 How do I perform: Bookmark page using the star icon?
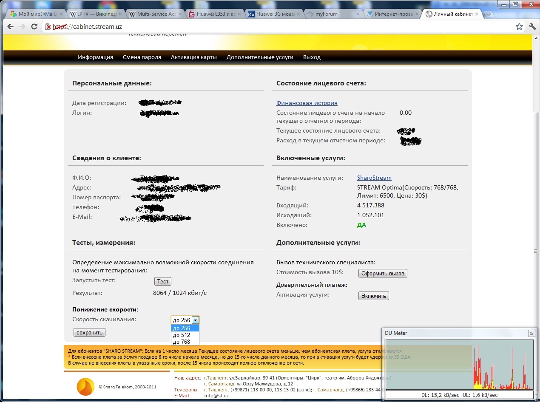[x=519, y=26]
